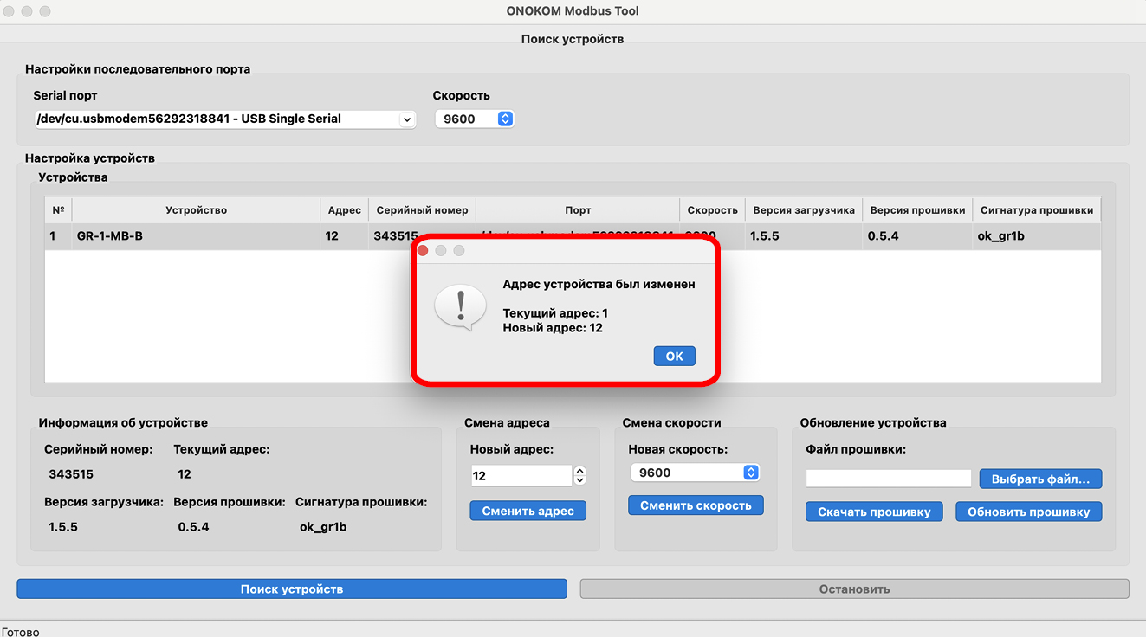This screenshot has height=637, width=1146.
Task: Click the Текущий адрес: 1 dialog text
Action: (555, 313)
